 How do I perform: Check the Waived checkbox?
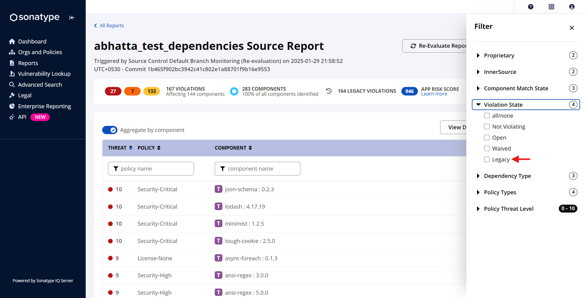tap(487, 148)
